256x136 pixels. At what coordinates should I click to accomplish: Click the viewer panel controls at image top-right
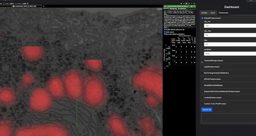[160, 9]
